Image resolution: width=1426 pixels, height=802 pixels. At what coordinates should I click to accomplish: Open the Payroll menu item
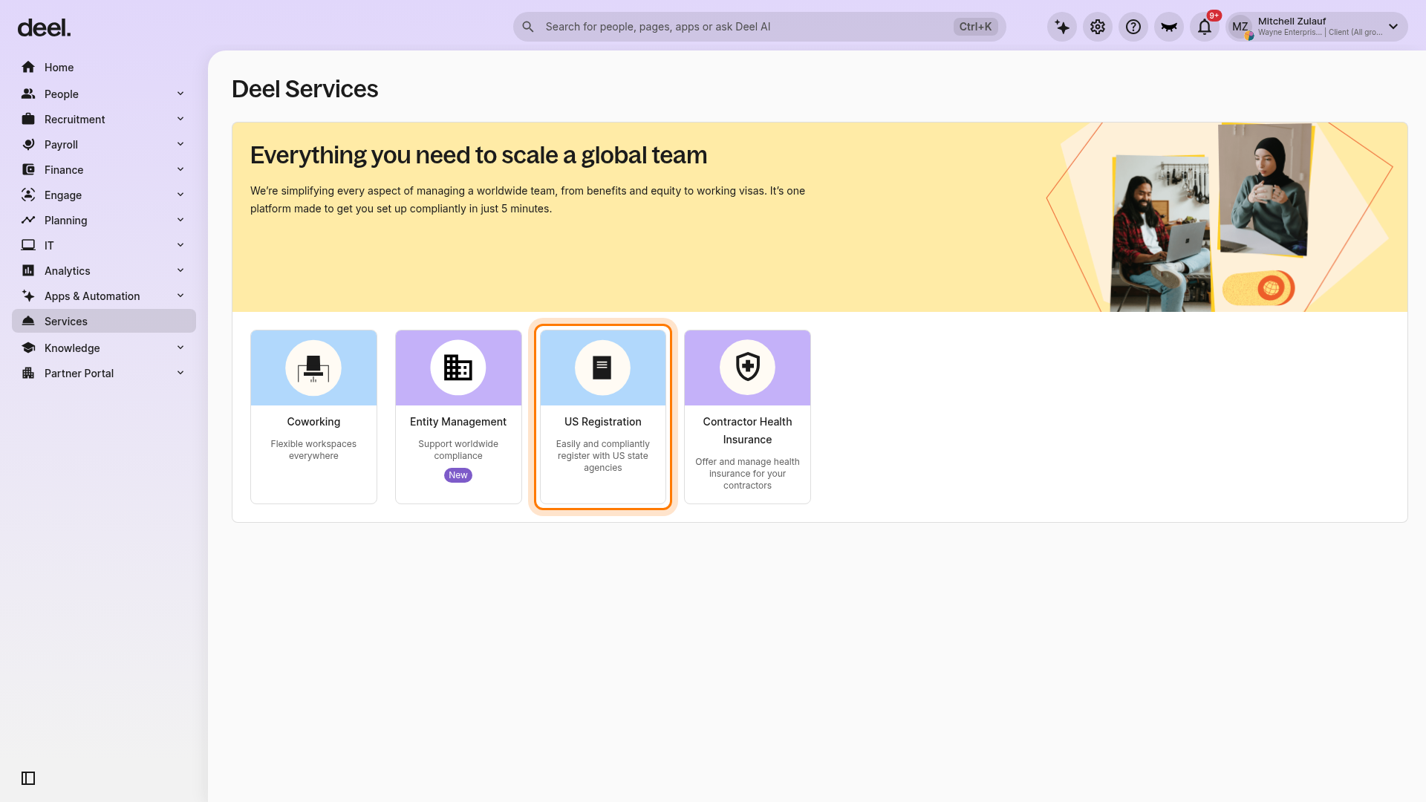[x=104, y=145]
